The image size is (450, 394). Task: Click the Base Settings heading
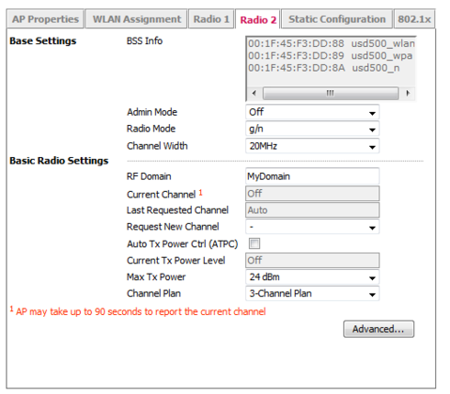point(43,40)
